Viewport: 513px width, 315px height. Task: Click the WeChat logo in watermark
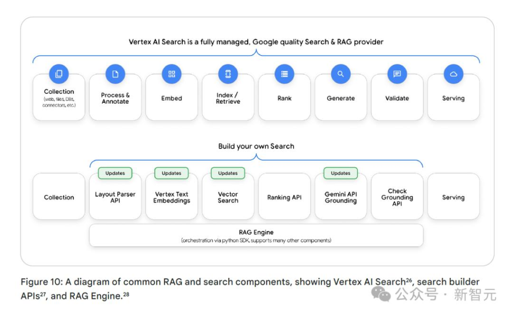click(x=384, y=294)
